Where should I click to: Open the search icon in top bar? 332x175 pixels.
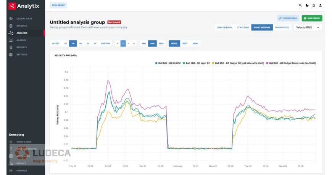click(300, 5)
